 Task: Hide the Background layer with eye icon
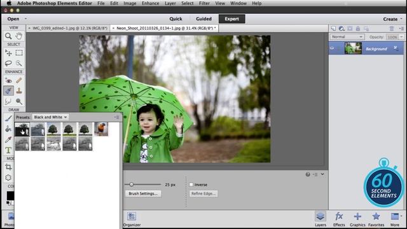pyautogui.click(x=332, y=48)
